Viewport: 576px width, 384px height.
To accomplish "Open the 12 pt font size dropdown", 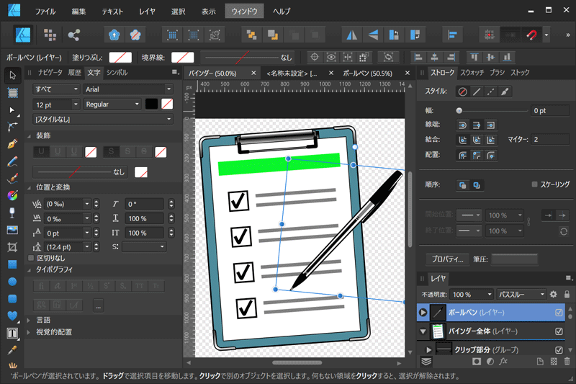I will point(56,104).
